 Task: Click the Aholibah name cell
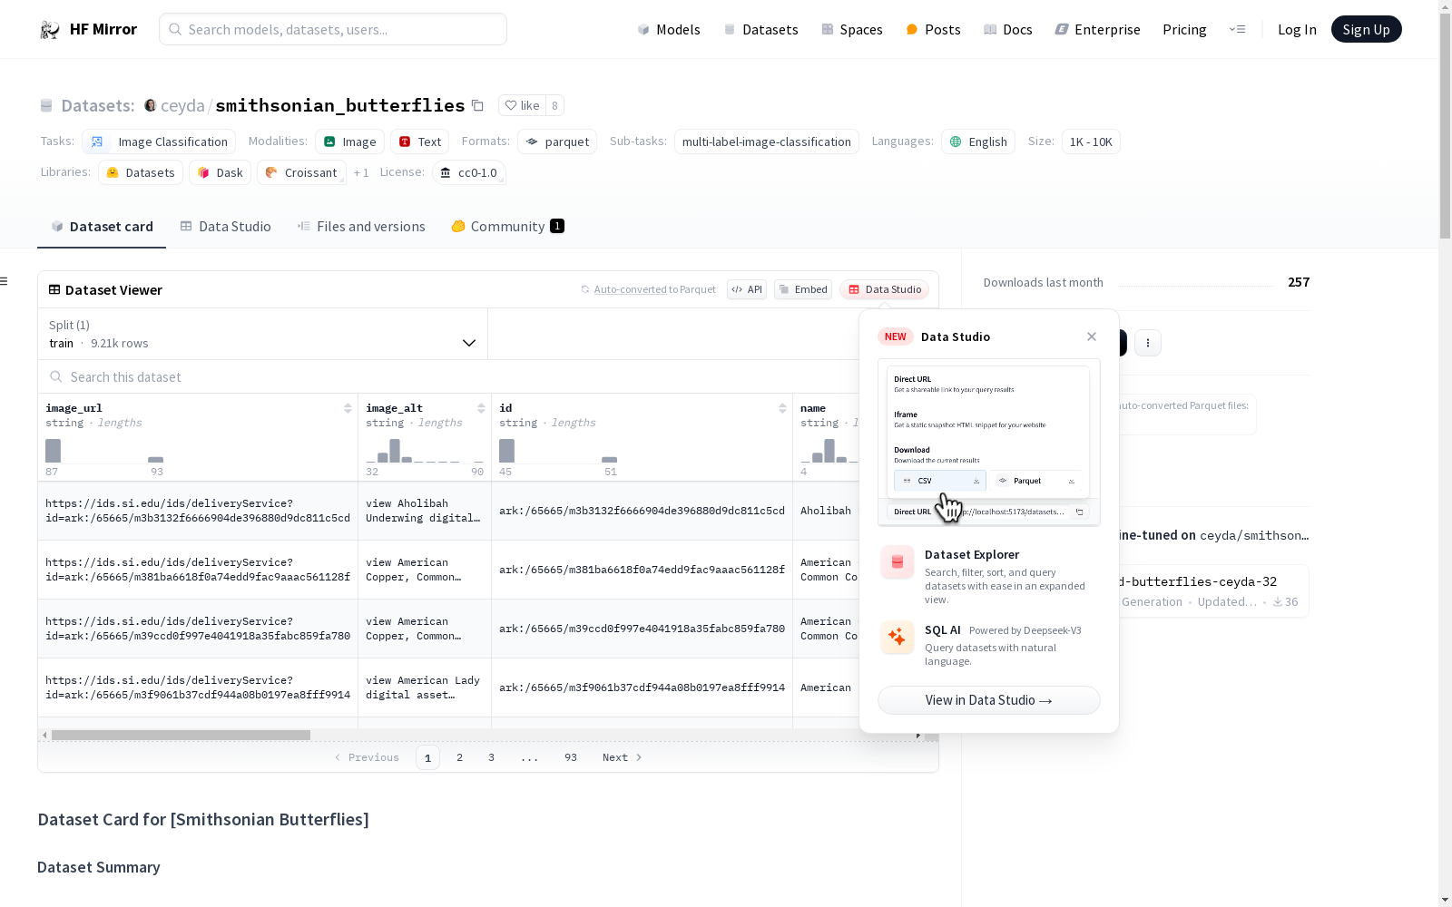point(826,511)
